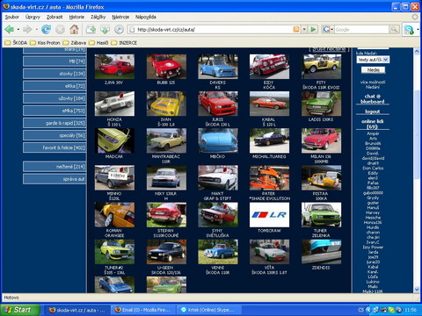The width and height of the screenshot is (422, 316).
Task: Click the RSS feed icon in address bar
Action: 296,29
